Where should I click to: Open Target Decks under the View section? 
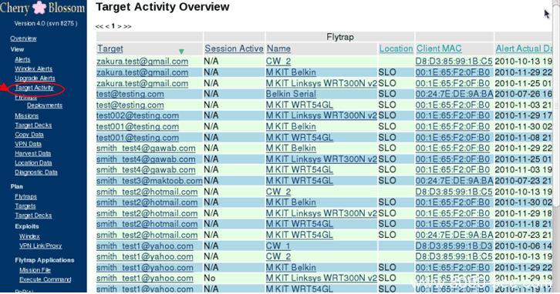[x=33, y=125]
